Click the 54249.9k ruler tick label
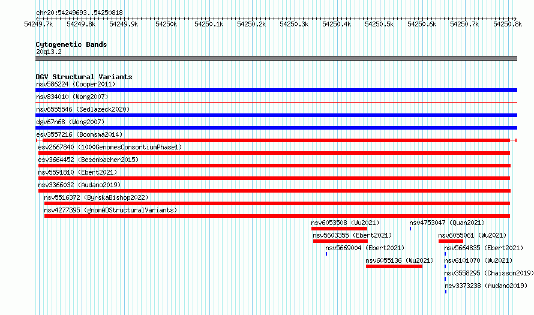The image size is (534, 315). (124, 24)
